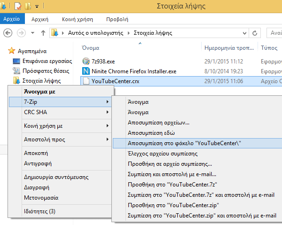The width and height of the screenshot is (282, 225).
Task: Expand address bar history dropdown
Action: pyautogui.click(x=244, y=33)
